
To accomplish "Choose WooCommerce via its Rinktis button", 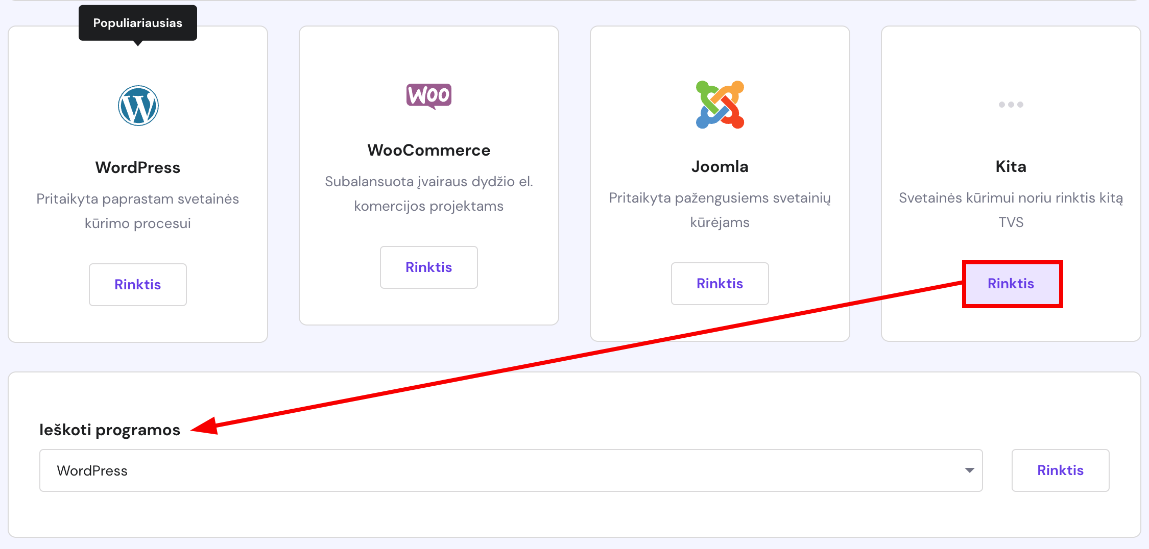I will pos(429,267).
